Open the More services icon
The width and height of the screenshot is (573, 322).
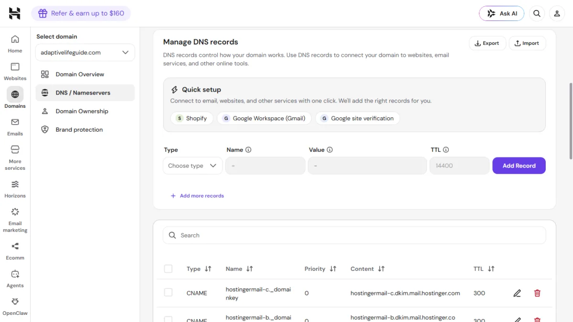[15, 149]
